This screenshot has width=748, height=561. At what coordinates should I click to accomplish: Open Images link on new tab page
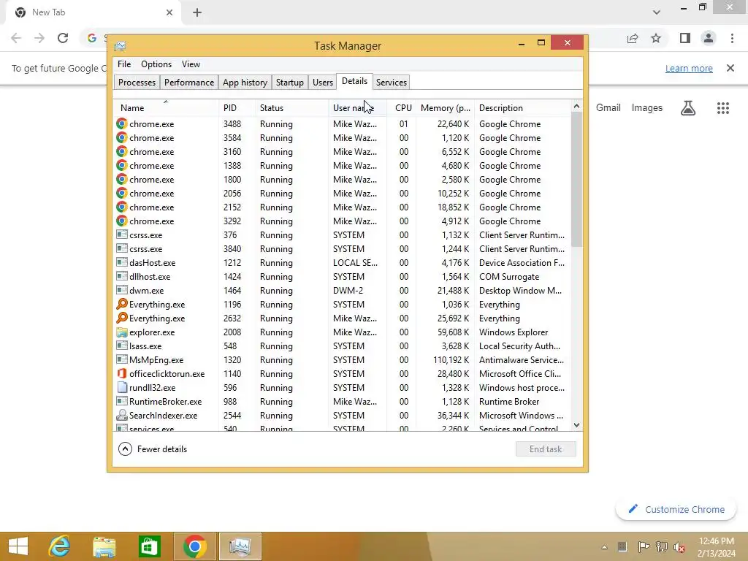(647, 108)
